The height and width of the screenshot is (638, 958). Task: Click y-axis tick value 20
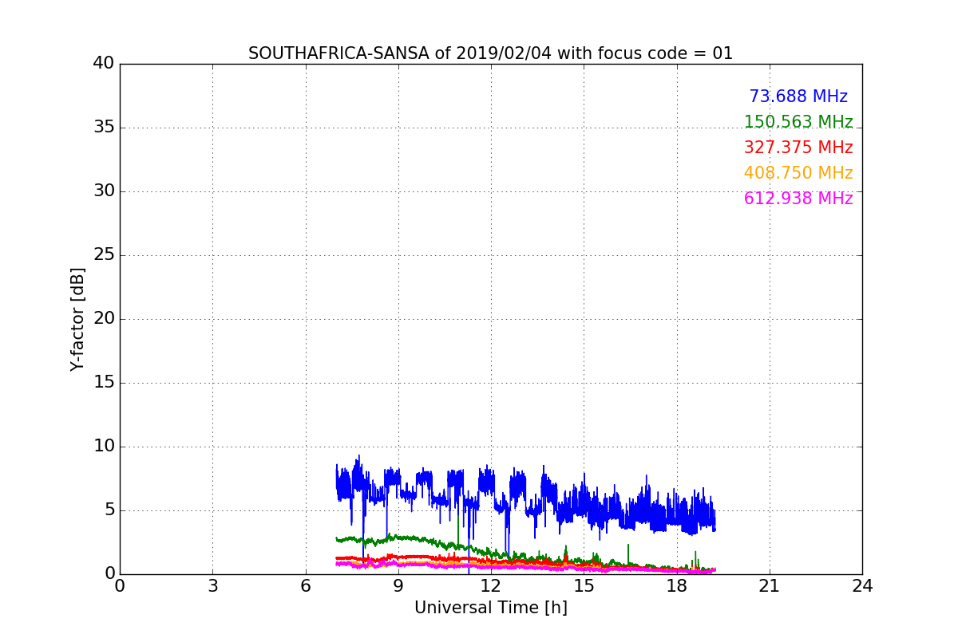pos(104,319)
